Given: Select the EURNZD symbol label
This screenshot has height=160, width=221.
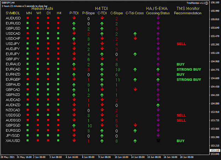Looking at the screenshot, I should pos(13,74).
